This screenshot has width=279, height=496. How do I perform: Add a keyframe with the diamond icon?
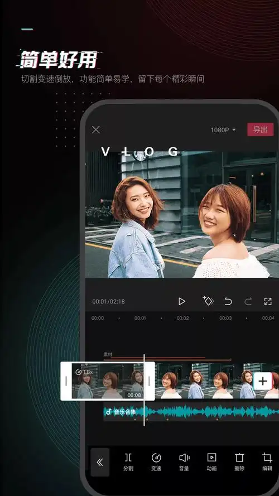point(208,301)
